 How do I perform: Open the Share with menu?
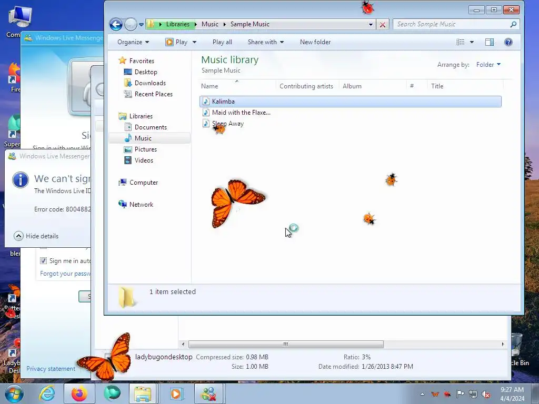pos(266,42)
